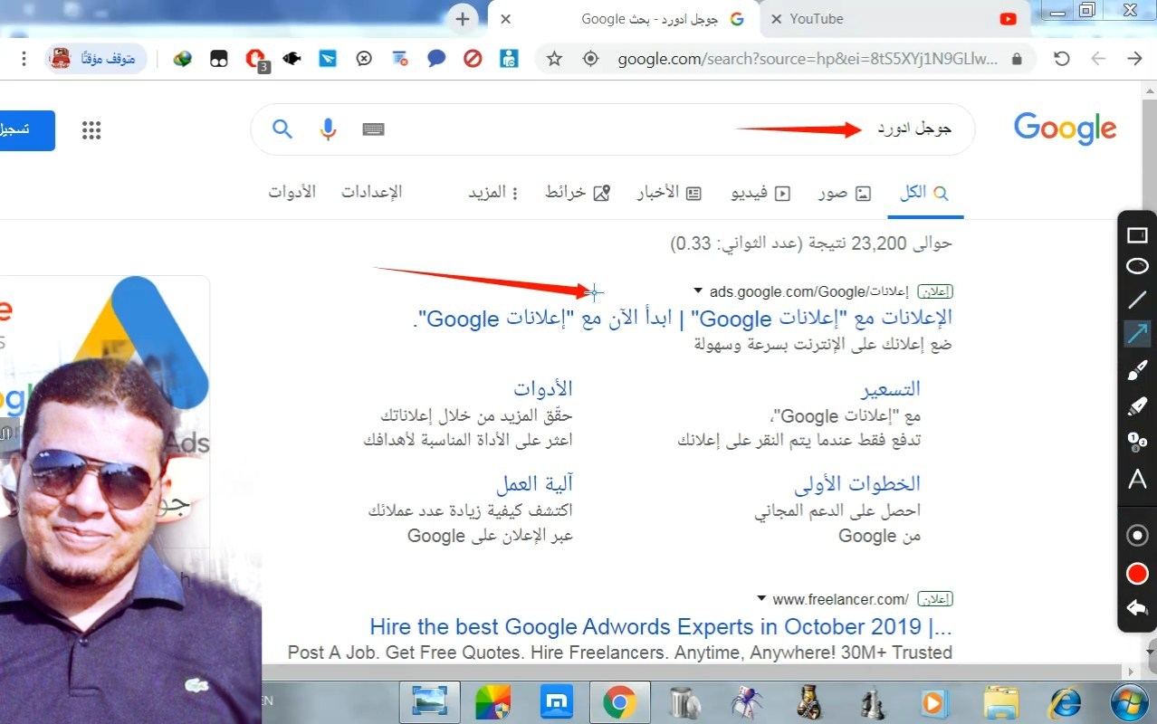Click the blue magnifier search icon
The width and height of the screenshot is (1157, 724).
click(282, 129)
